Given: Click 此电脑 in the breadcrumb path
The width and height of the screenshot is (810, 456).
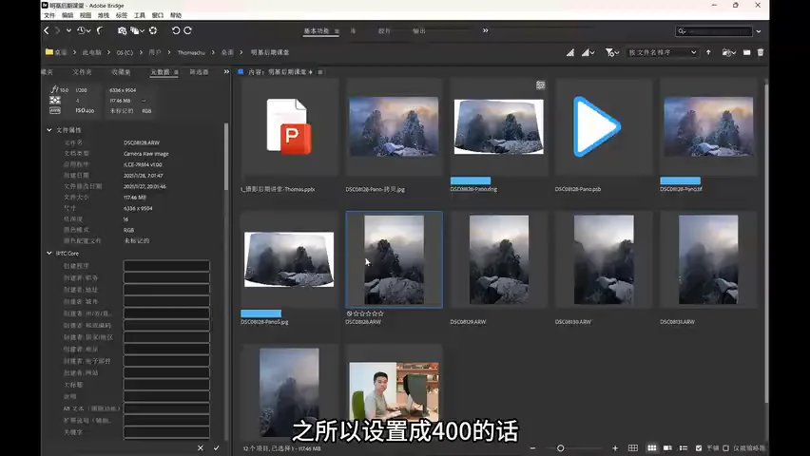Looking at the screenshot, I should click(x=91, y=52).
